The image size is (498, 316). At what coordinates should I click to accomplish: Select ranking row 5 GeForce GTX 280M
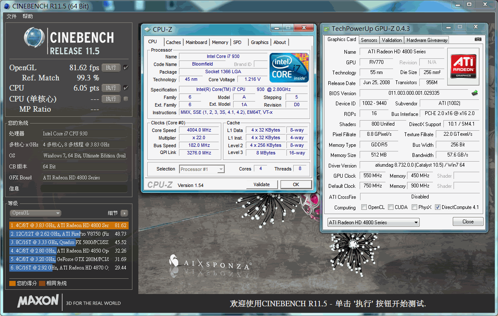(x=69, y=259)
